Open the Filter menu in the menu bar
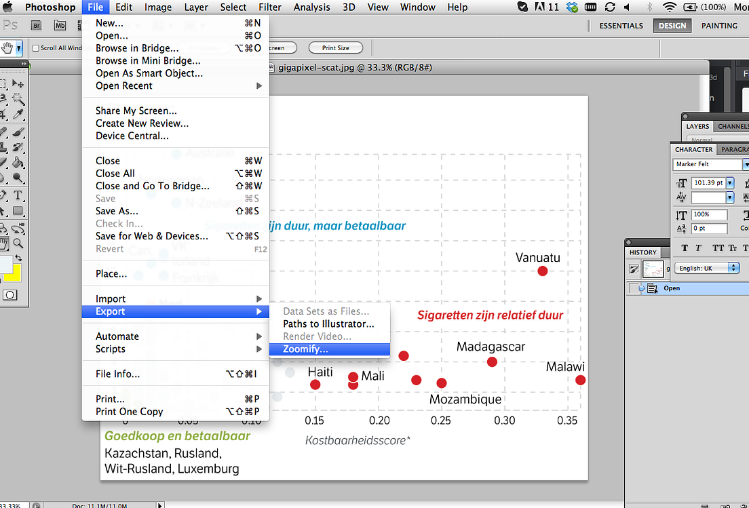This screenshot has height=508, width=749. pyautogui.click(x=270, y=7)
